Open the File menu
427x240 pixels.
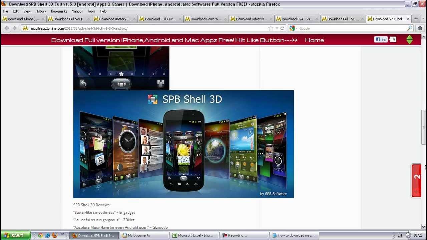[5, 11]
